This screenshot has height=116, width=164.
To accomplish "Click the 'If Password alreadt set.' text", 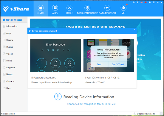I will [x=44, y=78].
